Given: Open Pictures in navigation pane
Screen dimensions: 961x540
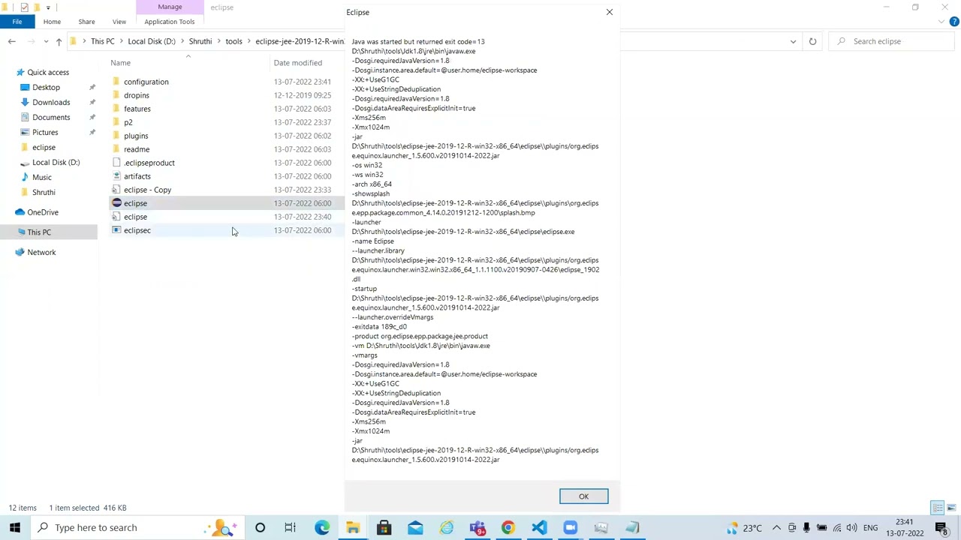Looking at the screenshot, I should [x=45, y=132].
